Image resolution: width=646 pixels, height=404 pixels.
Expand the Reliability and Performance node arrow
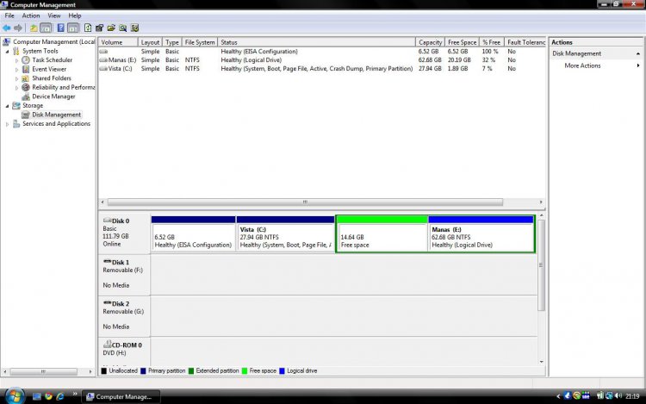[17, 88]
